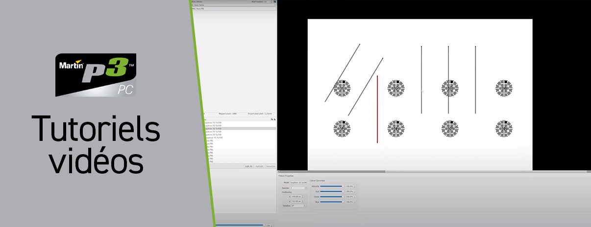Click fixture 13 in the layout
Screen dimensions: 591x227
pyautogui.click(x=450, y=89)
